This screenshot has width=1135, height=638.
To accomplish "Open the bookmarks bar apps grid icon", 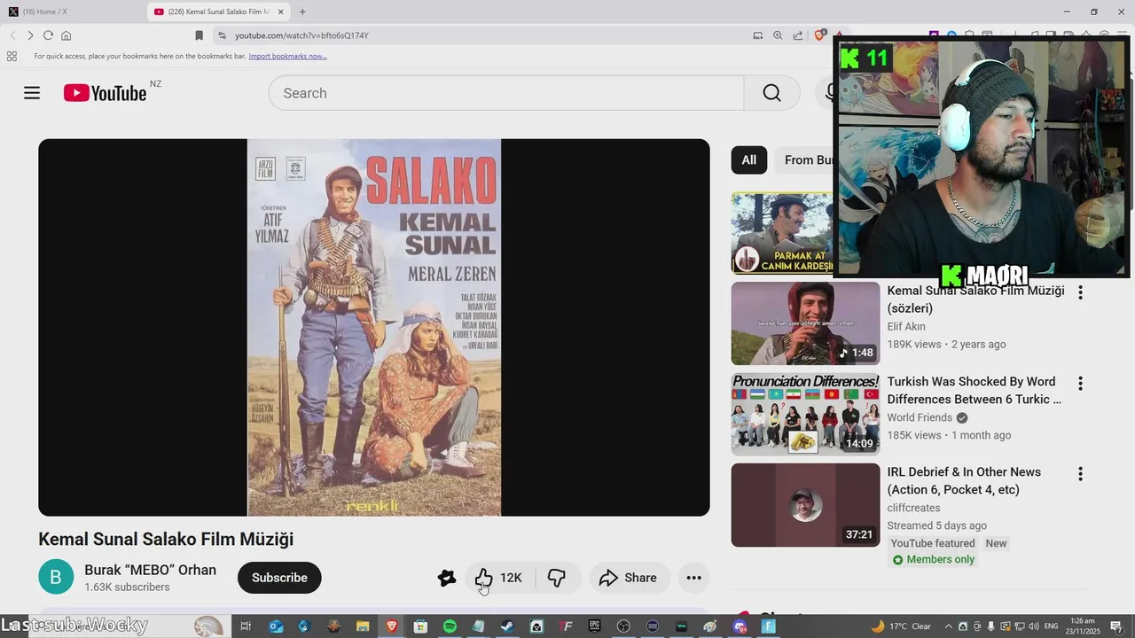I will pos(12,56).
